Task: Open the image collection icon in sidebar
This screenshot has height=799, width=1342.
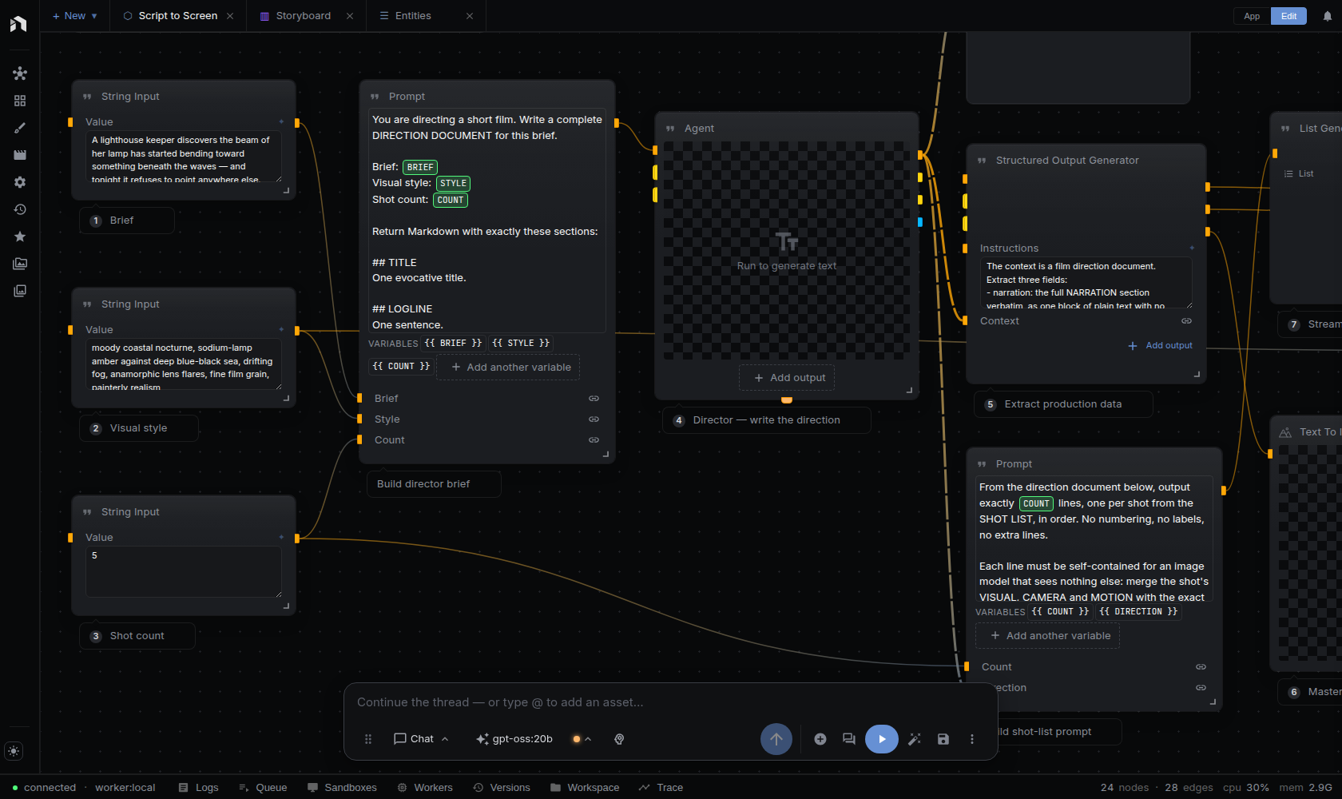Action: coord(20,291)
